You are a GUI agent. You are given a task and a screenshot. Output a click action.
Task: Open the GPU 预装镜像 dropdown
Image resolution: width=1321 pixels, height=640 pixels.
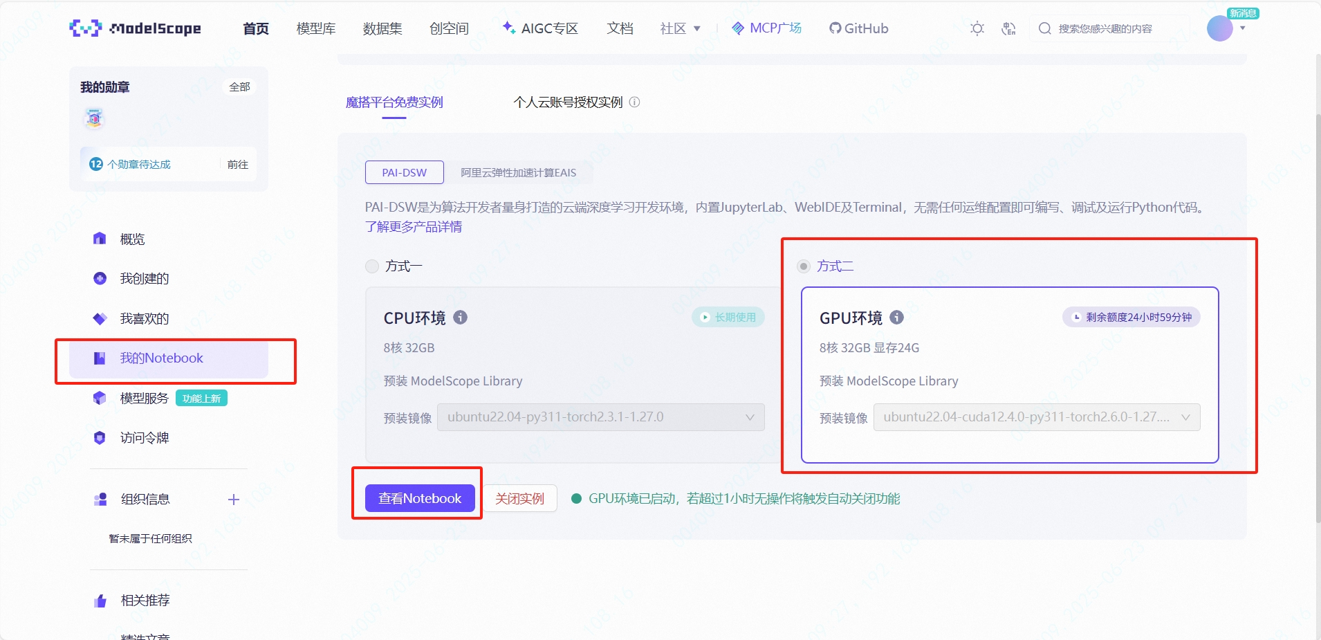tap(1037, 417)
